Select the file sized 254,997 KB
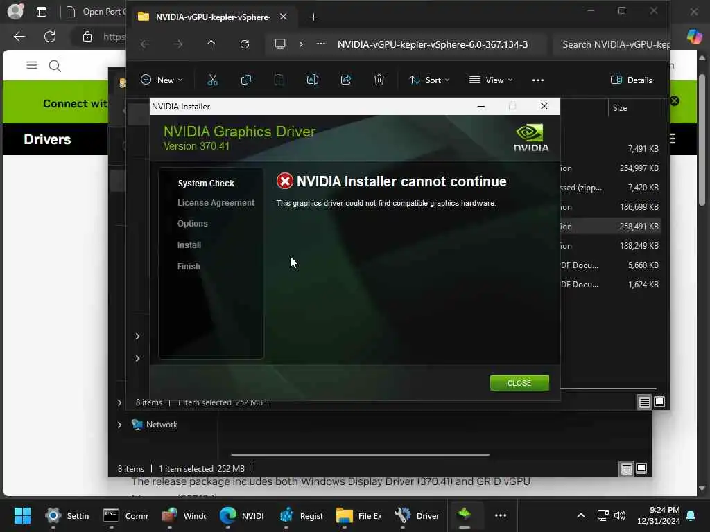 coord(639,168)
